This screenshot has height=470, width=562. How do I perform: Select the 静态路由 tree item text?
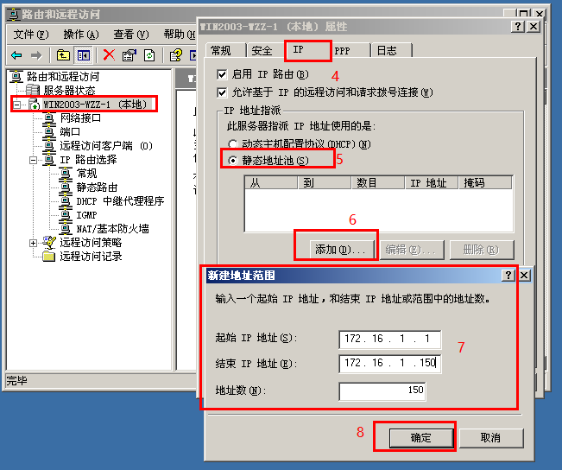click(x=97, y=187)
